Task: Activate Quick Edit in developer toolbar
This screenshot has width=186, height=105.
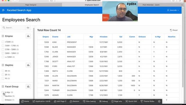Action: (131, 101)
